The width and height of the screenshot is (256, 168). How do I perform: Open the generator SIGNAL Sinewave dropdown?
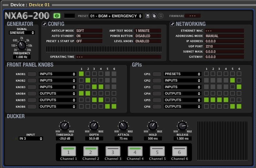pyautogui.click(x=22, y=33)
